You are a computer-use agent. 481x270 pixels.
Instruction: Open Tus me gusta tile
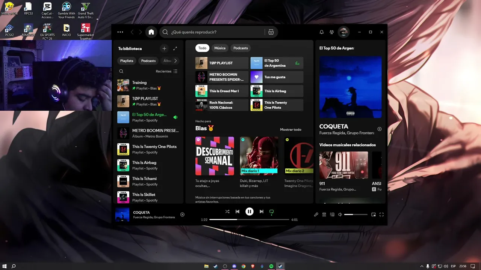(277, 77)
